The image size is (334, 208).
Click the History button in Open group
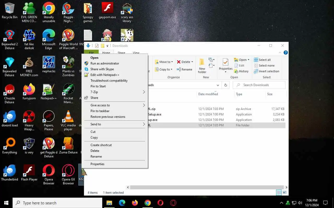pyautogui.click(x=241, y=71)
